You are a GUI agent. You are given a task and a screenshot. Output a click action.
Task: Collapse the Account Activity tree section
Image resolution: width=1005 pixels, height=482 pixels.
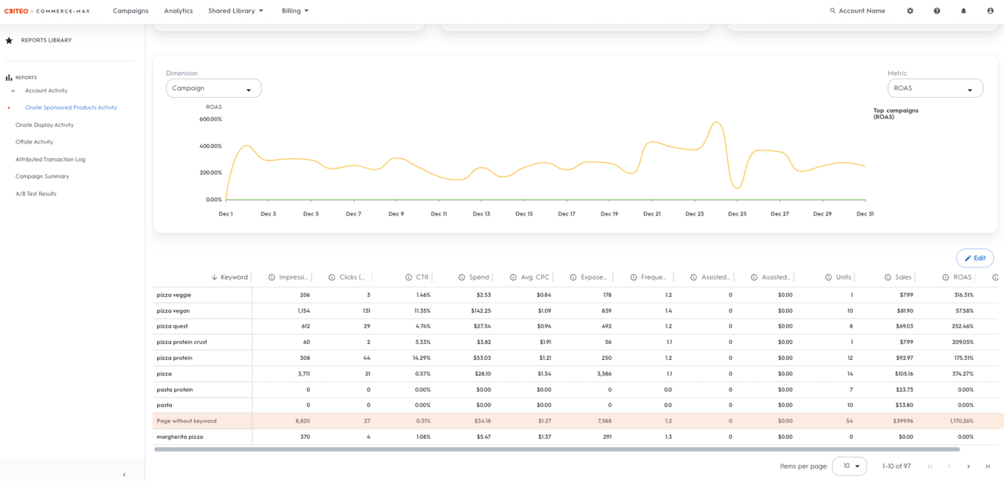[13, 91]
